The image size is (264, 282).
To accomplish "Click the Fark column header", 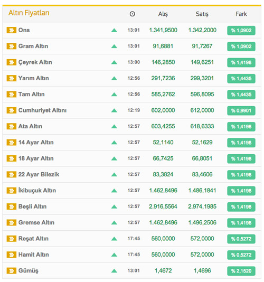I will click(x=241, y=14).
